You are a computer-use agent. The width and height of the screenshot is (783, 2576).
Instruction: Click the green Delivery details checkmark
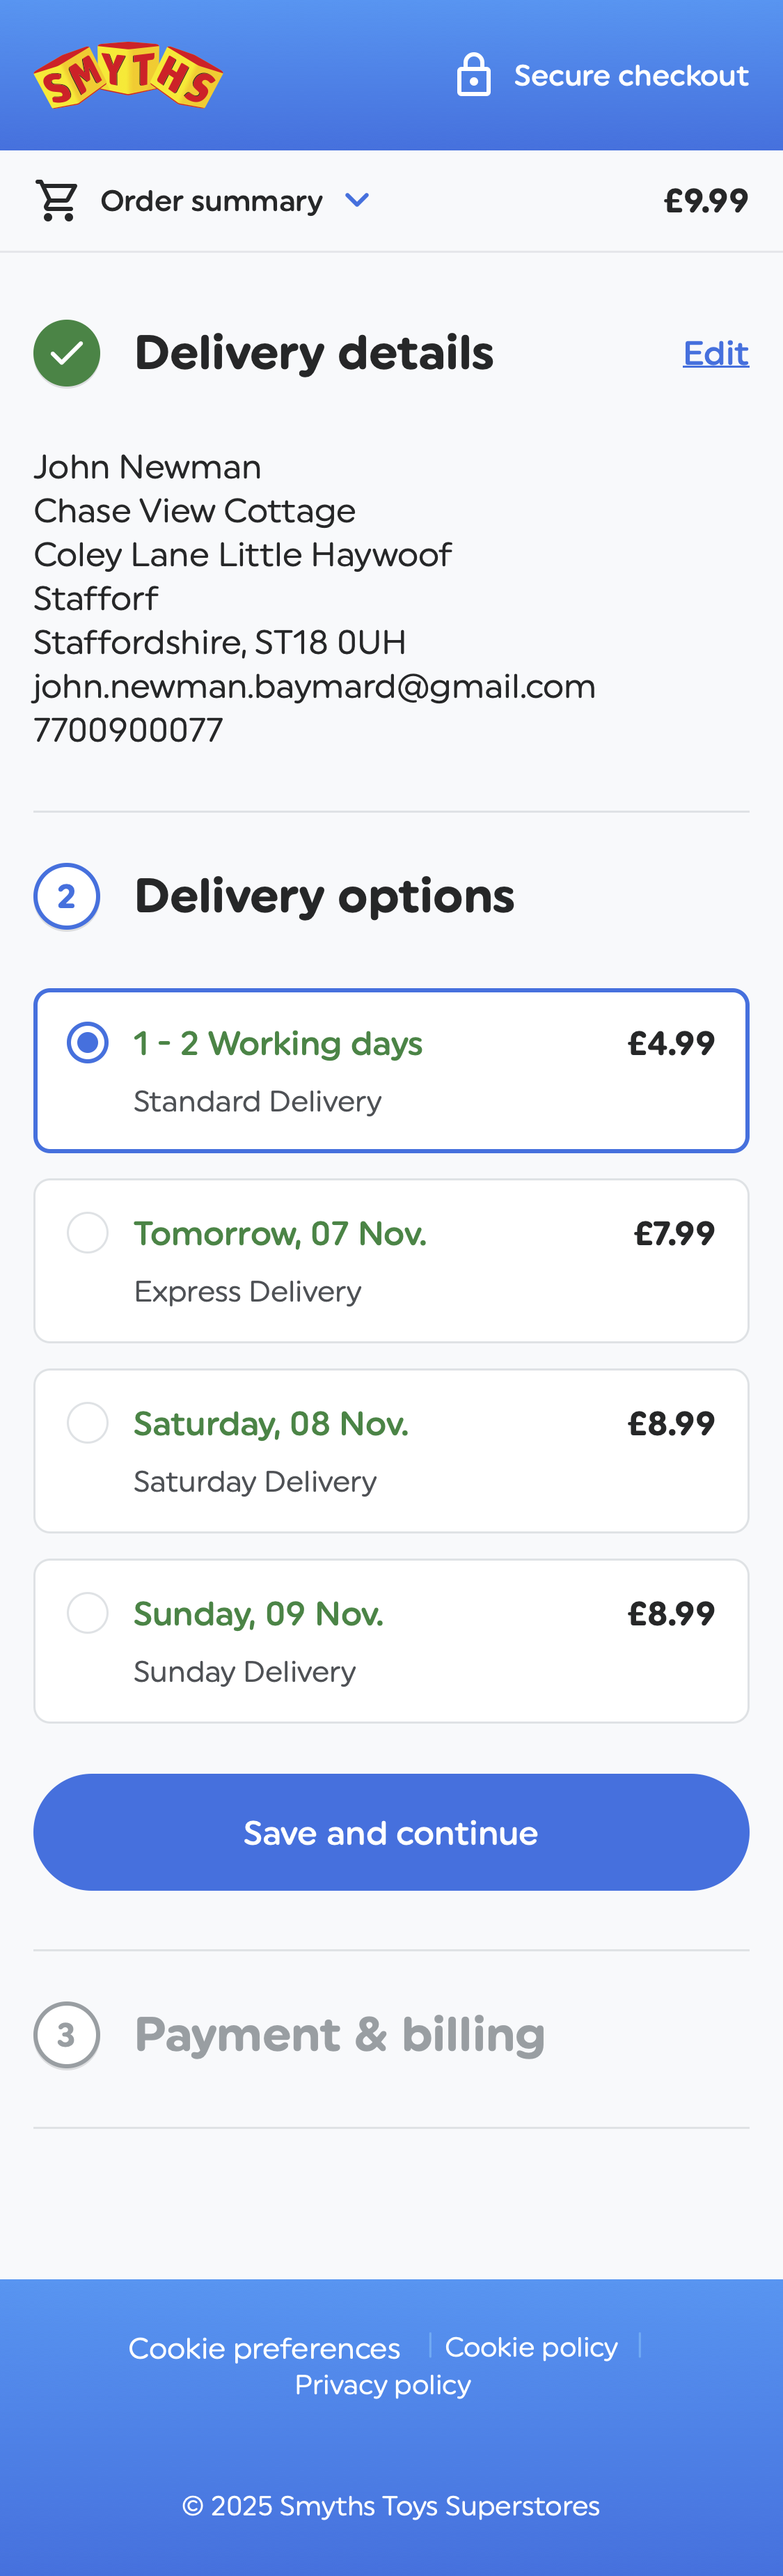pyautogui.click(x=66, y=352)
